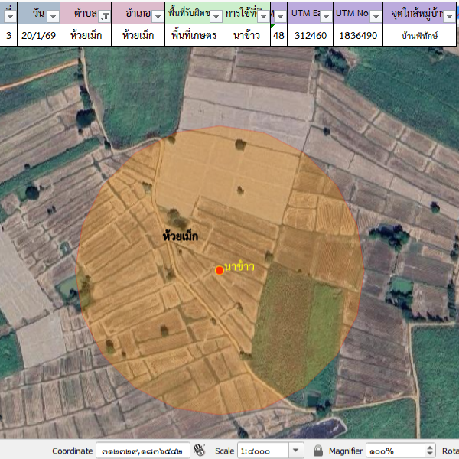Open filter for จุดใกล้หมู่บ้าน column

click(x=448, y=16)
